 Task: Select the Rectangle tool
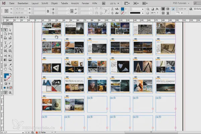tap(10, 51)
